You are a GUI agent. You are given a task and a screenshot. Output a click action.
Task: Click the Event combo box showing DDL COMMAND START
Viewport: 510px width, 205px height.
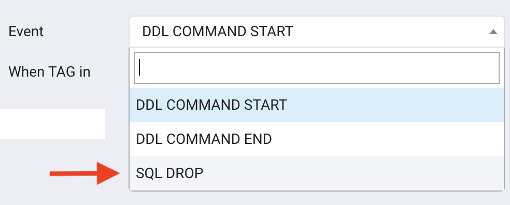coord(317,32)
